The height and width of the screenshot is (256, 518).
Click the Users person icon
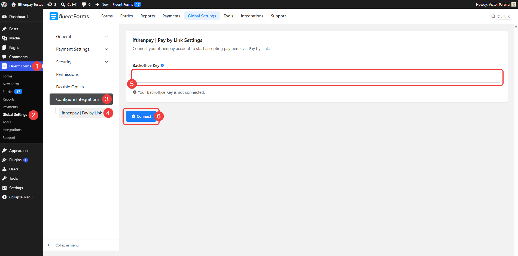[x=4, y=169]
